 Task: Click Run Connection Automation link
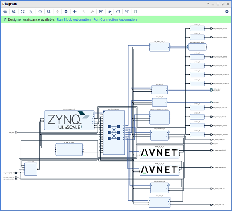tap(115, 19)
